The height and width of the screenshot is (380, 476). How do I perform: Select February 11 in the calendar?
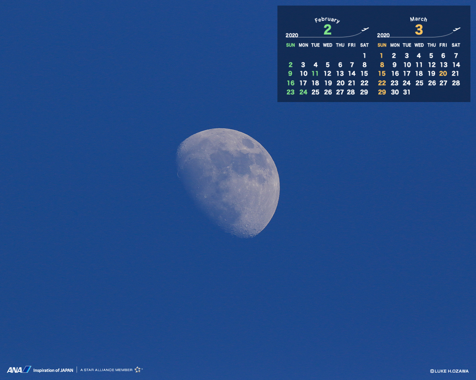(x=315, y=73)
